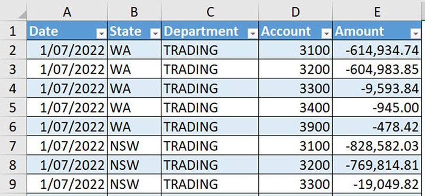This screenshot has height=196, width=425.
Task: Select NSW state cell in row 9
Action: coord(134,184)
